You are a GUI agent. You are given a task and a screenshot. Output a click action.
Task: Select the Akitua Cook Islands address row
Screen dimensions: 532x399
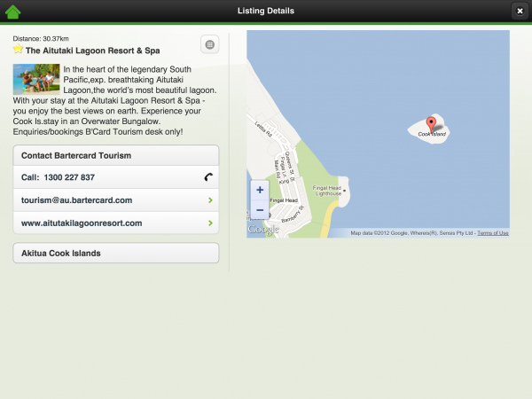[x=116, y=253]
